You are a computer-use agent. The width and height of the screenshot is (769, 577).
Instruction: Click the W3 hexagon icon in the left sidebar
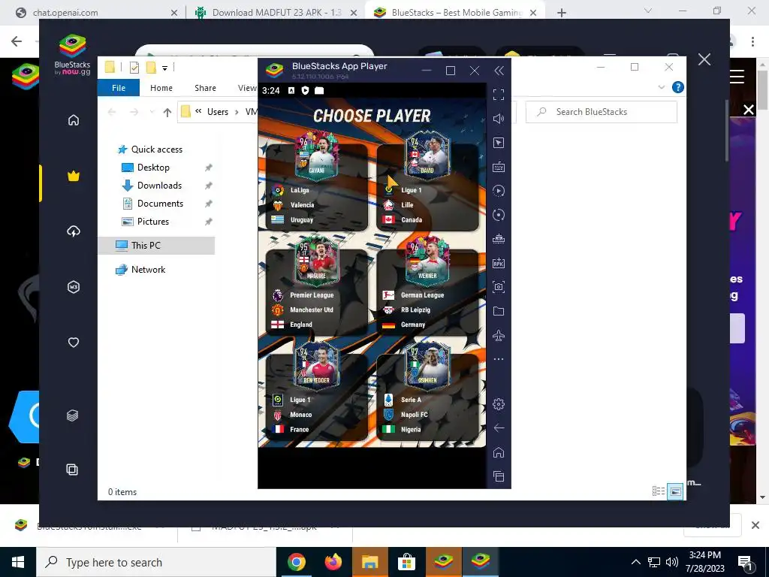coord(73,287)
